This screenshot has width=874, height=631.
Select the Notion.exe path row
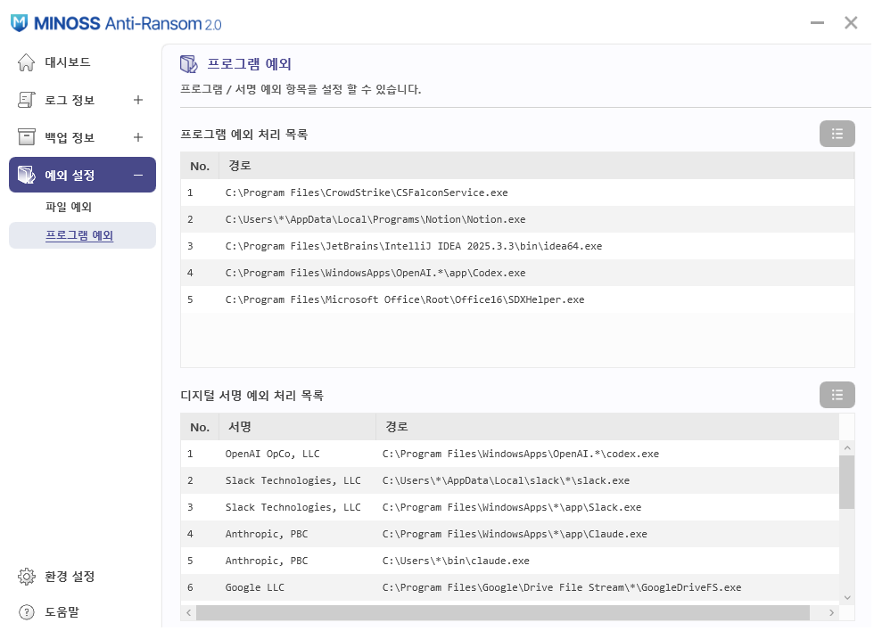pyautogui.click(x=518, y=220)
